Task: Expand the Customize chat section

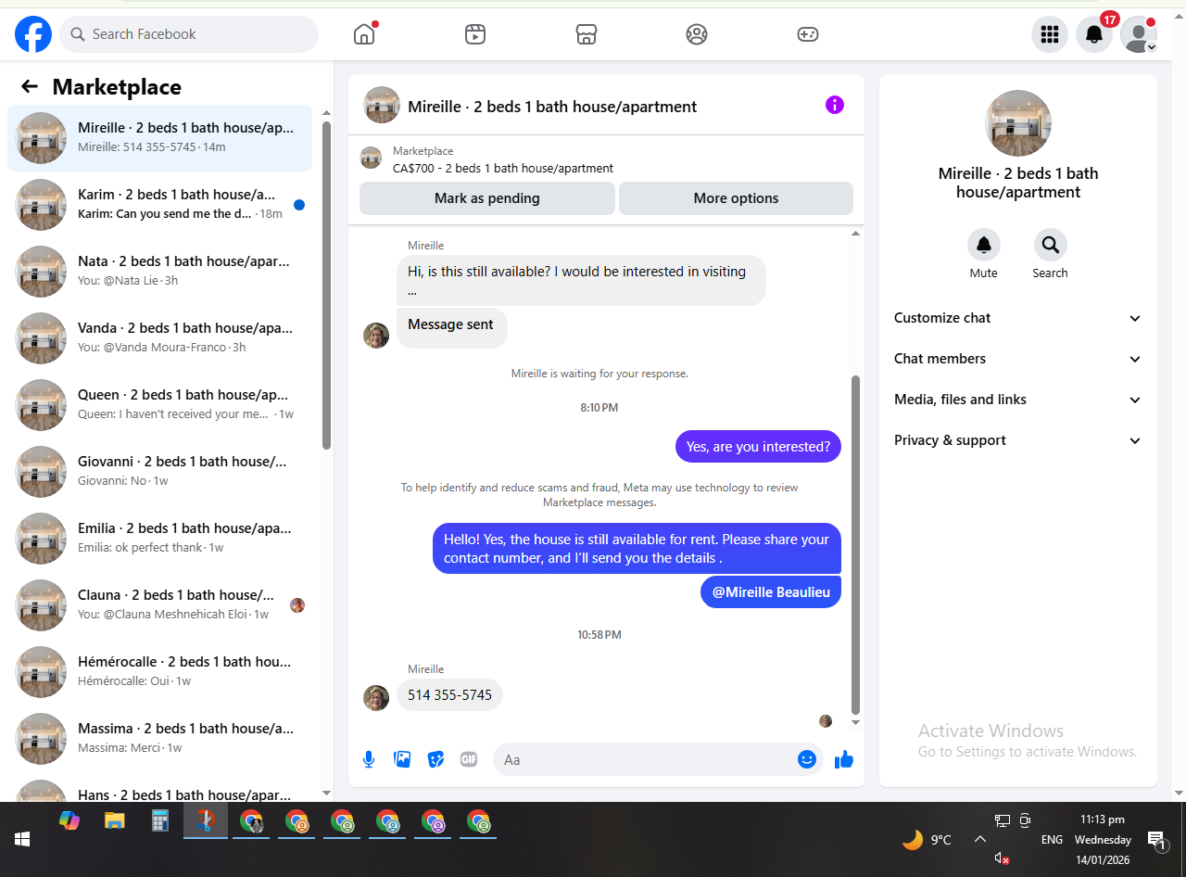Action: point(1018,318)
